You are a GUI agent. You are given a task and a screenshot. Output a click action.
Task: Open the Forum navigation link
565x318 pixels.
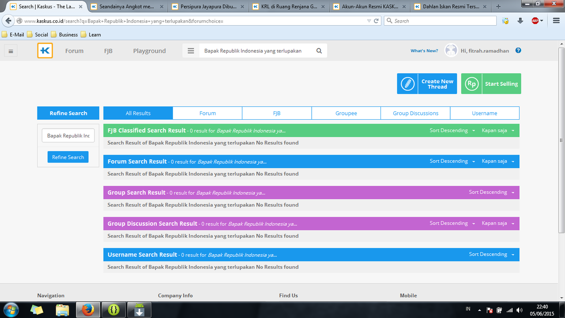click(x=74, y=51)
